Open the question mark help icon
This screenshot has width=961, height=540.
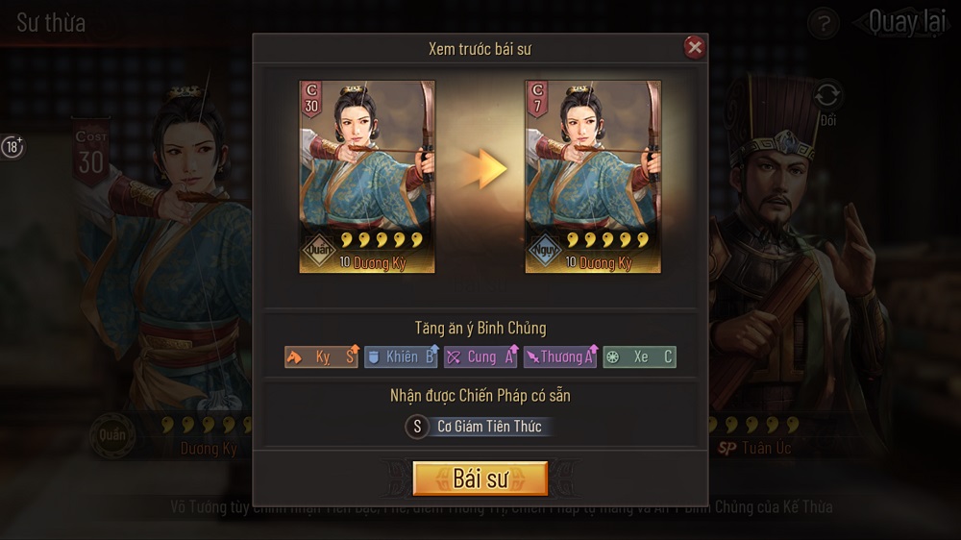tap(824, 24)
